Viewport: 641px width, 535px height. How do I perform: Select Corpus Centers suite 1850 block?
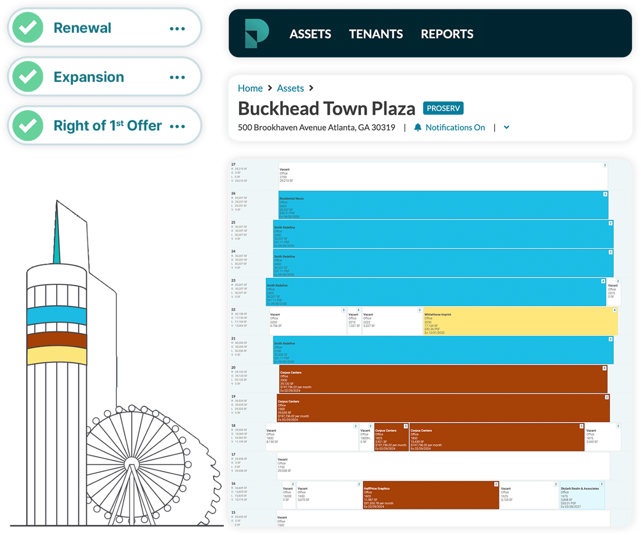497,437
